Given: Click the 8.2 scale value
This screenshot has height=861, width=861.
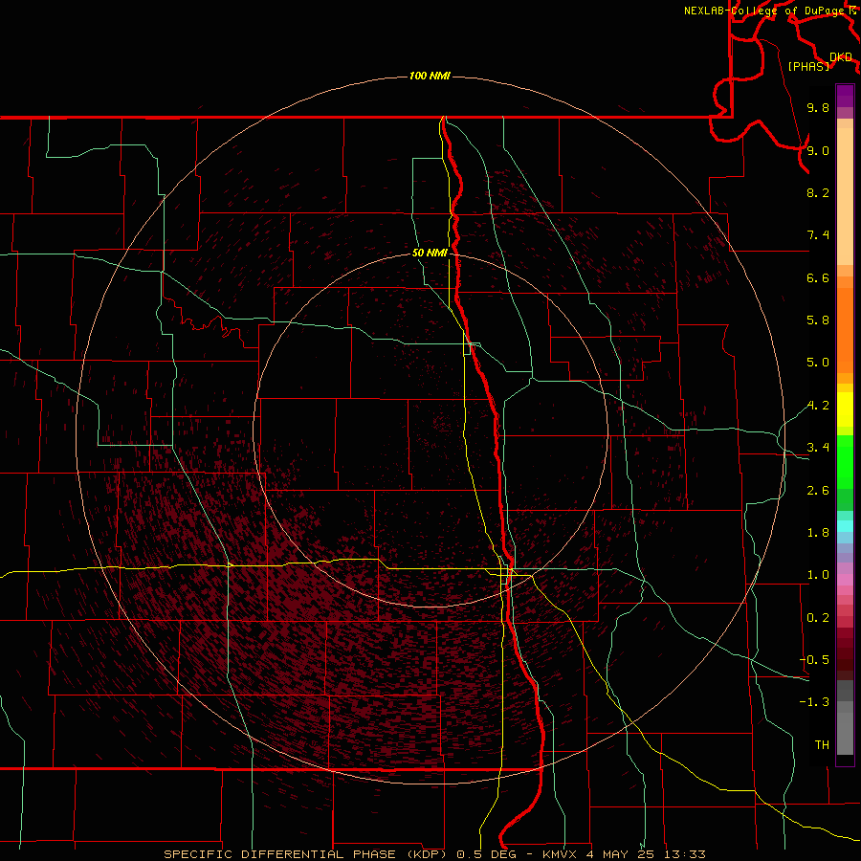Looking at the screenshot, I should pos(818,192).
